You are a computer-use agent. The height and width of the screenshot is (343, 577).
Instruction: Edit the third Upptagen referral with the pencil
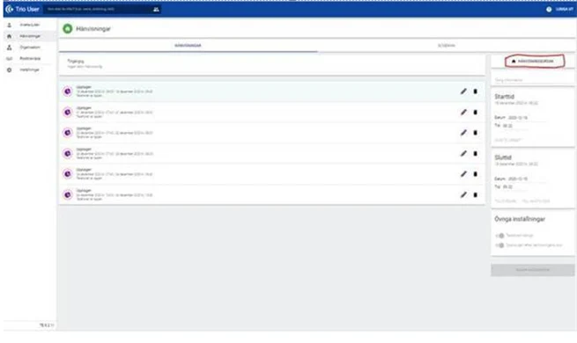pyautogui.click(x=463, y=133)
